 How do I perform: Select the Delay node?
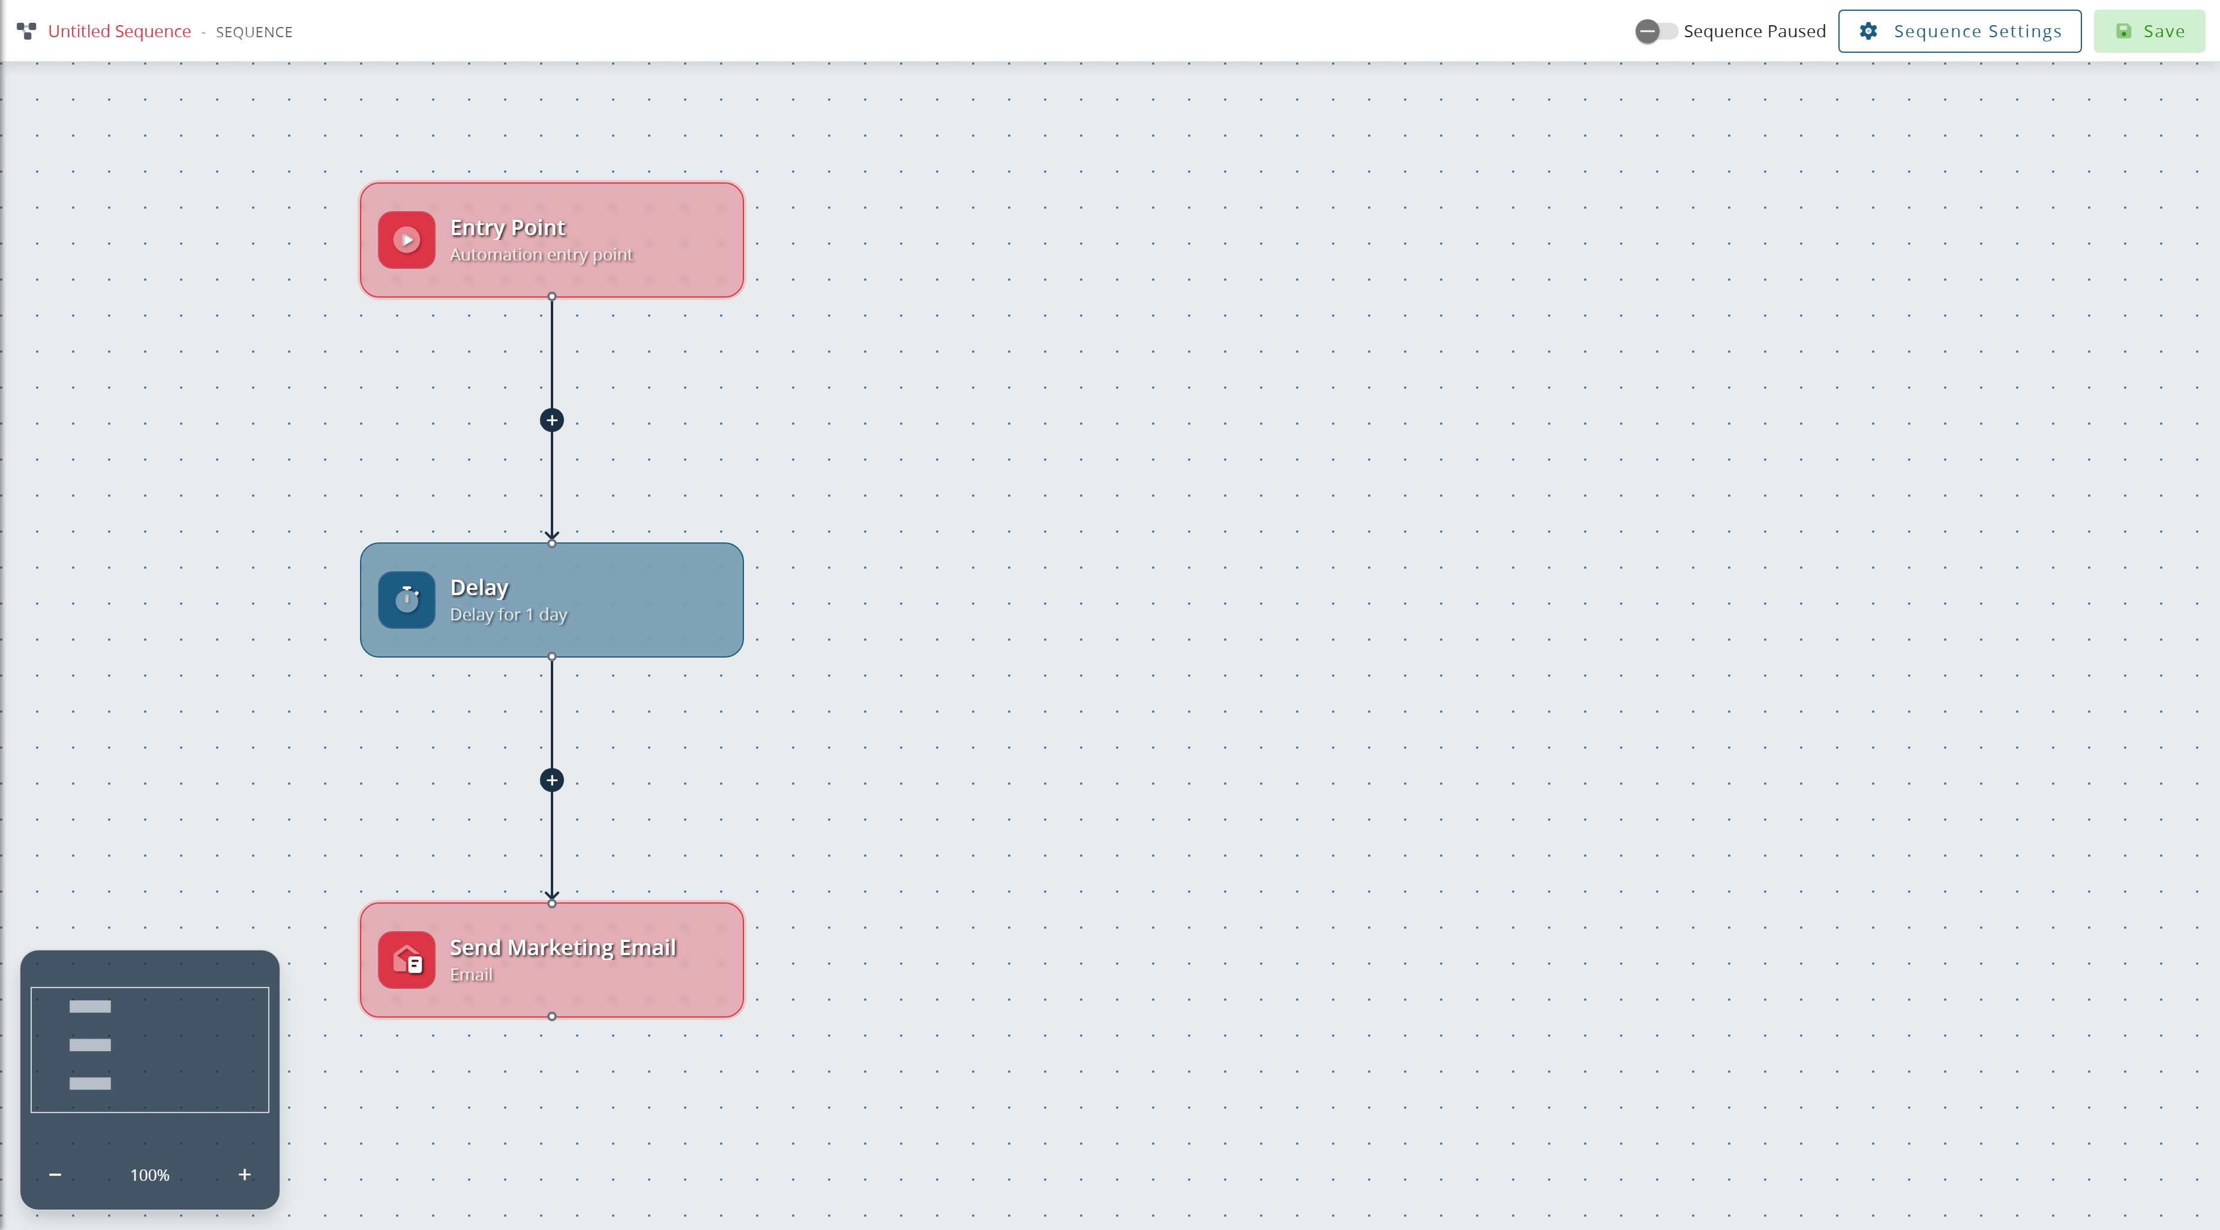(551, 600)
